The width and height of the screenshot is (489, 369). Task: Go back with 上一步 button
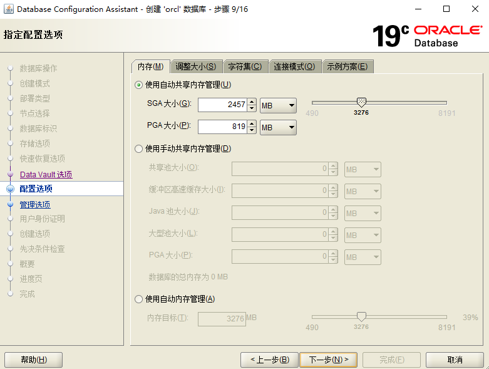point(269,360)
